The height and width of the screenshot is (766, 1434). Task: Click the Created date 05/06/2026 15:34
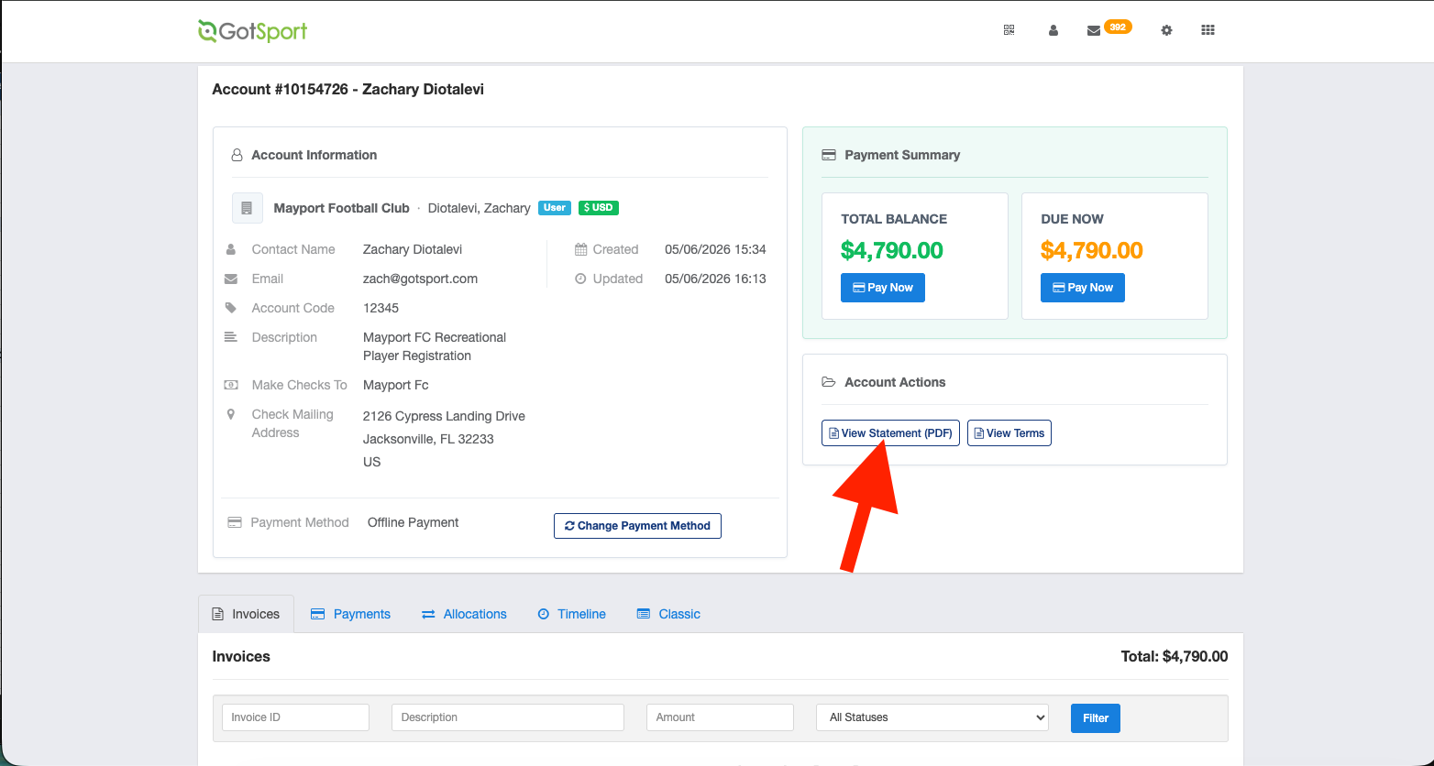coord(715,249)
